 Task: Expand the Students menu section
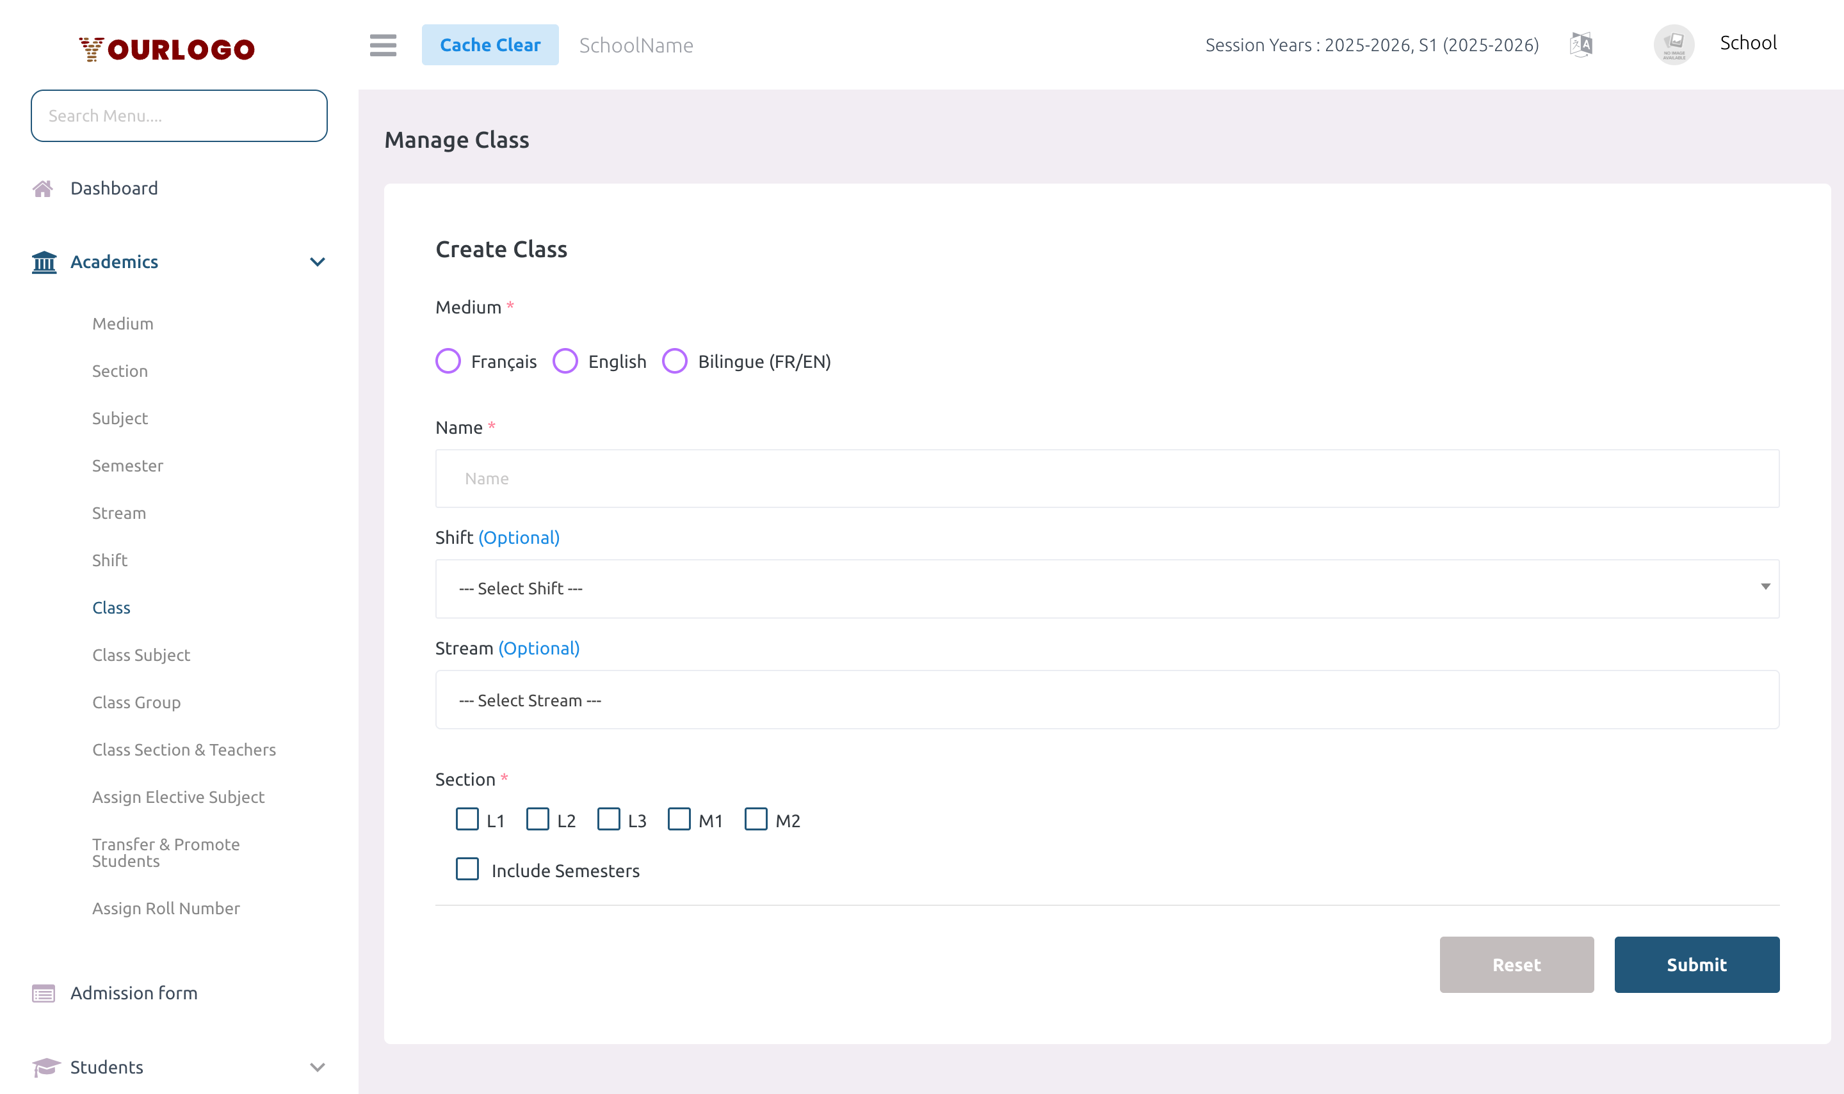(317, 1066)
